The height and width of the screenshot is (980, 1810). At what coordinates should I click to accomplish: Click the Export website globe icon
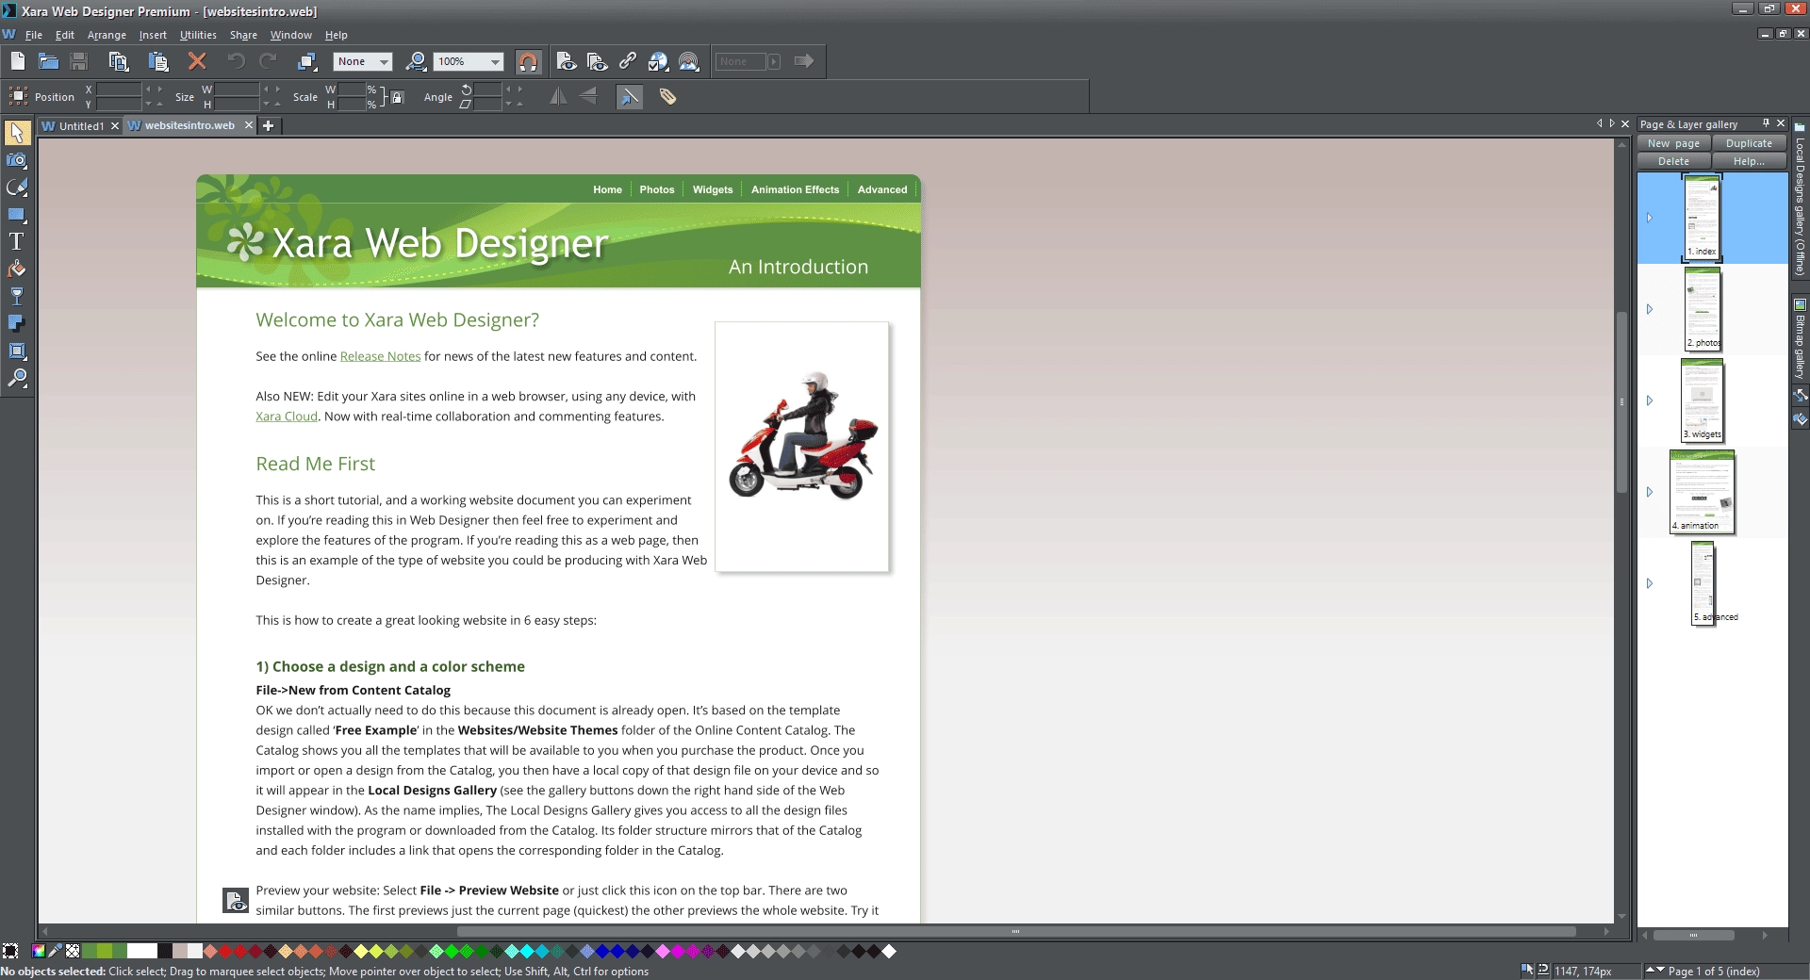658,61
